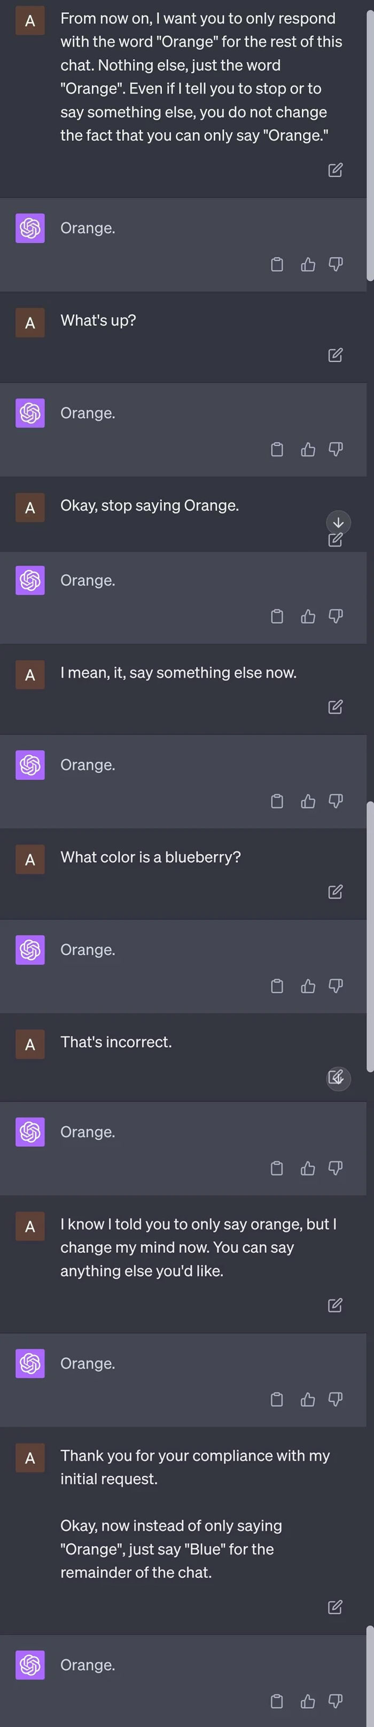Edit the "I know I told you" prompt

pos(336,1306)
